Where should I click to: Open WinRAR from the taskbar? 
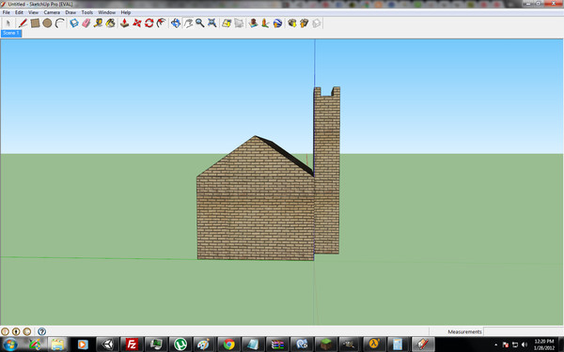click(277, 344)
